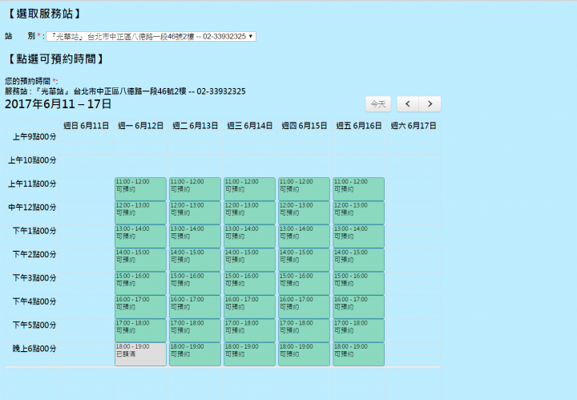Choose Tuesday 6月13日 18:00 - 19:00 slot

(195, 354)
